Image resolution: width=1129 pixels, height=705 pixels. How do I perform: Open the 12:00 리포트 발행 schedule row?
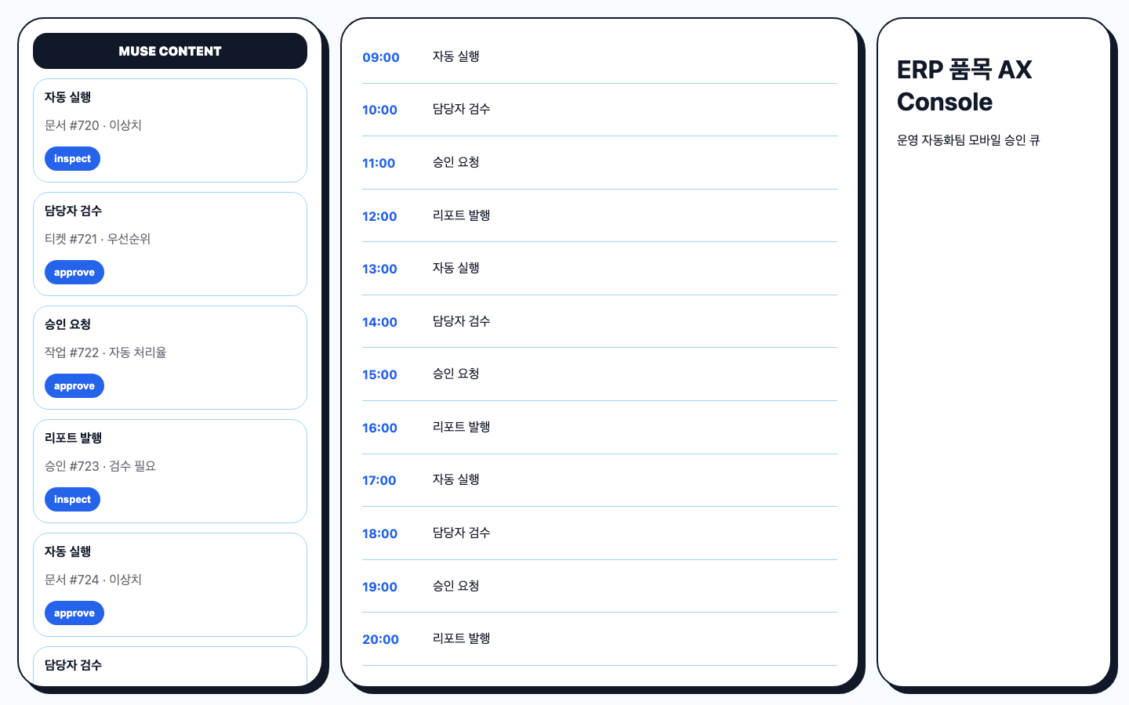point(600,216)
